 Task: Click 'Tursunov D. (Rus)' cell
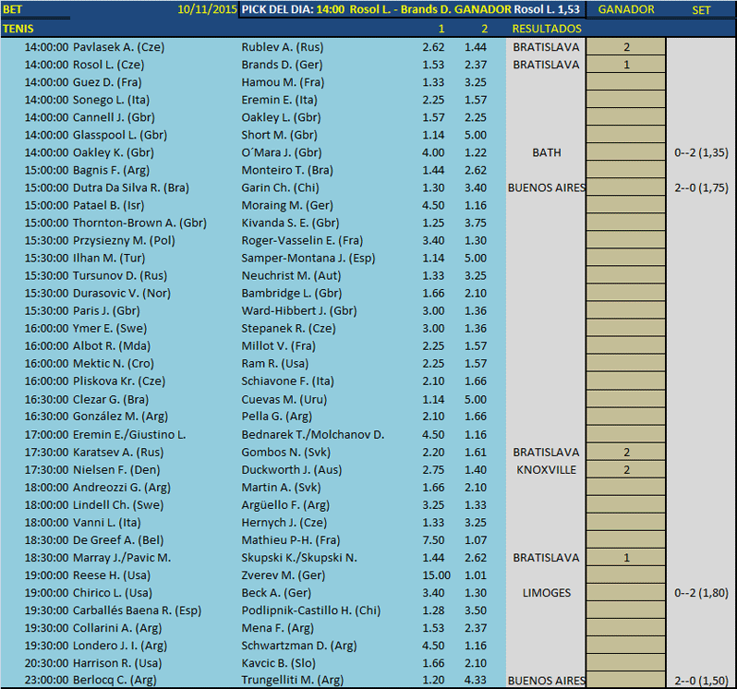click(120, 276)
